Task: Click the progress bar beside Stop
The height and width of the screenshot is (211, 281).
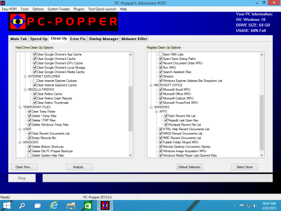Action: (x=158, y=178)
